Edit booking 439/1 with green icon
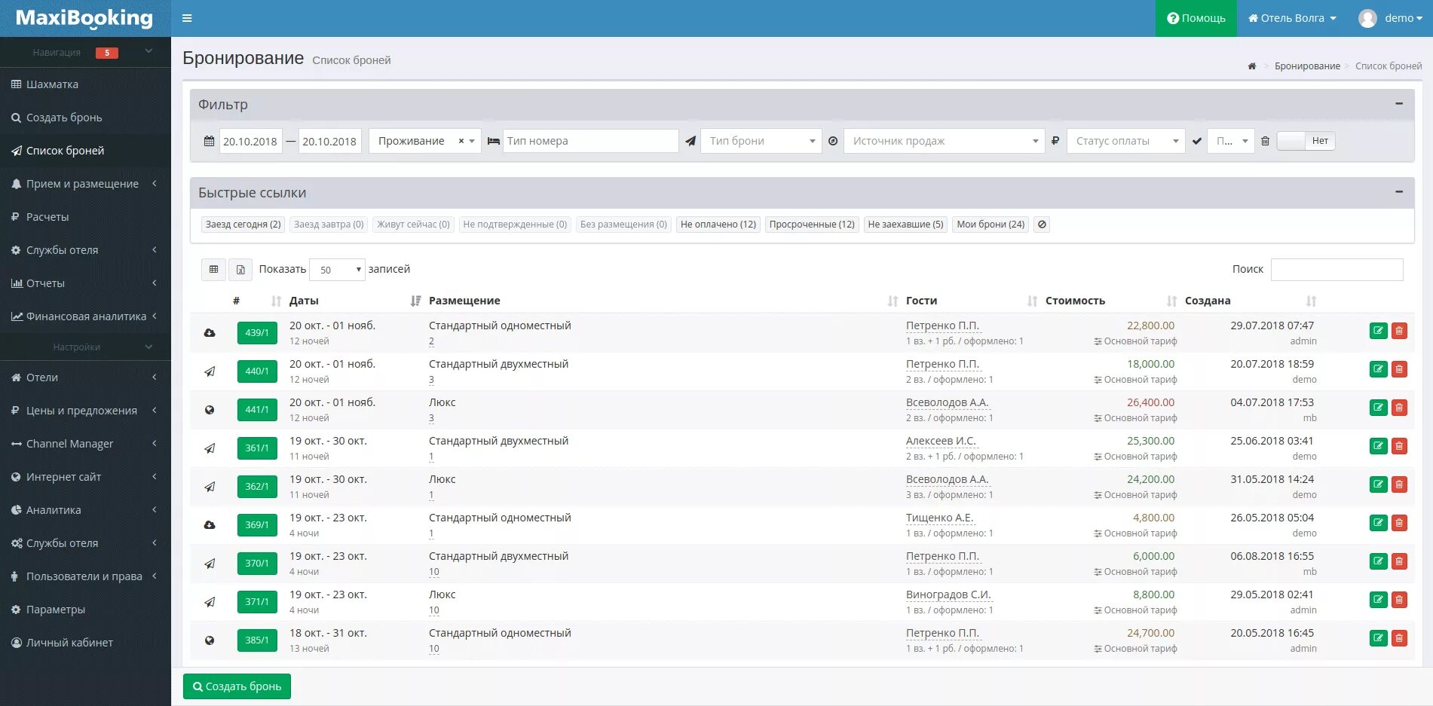Viewport: 1433px width, 706px height. pyautogui.click(x=1378, y=331)
